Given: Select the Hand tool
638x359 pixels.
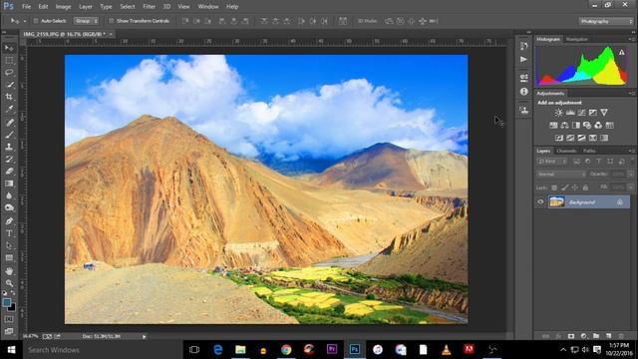Looking at the screenshot, I should point(9,271).
